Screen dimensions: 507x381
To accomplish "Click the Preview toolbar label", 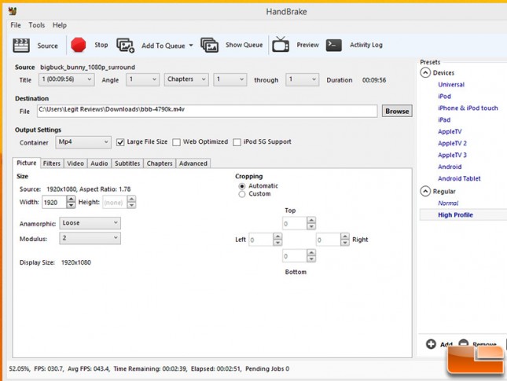I will [307, 45].
